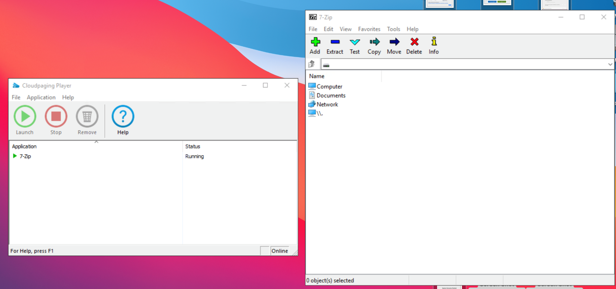This screenshot has width=616, height=289.
Task: Stop the running app in Cloudpaging Player
Action: pos(56,120)
